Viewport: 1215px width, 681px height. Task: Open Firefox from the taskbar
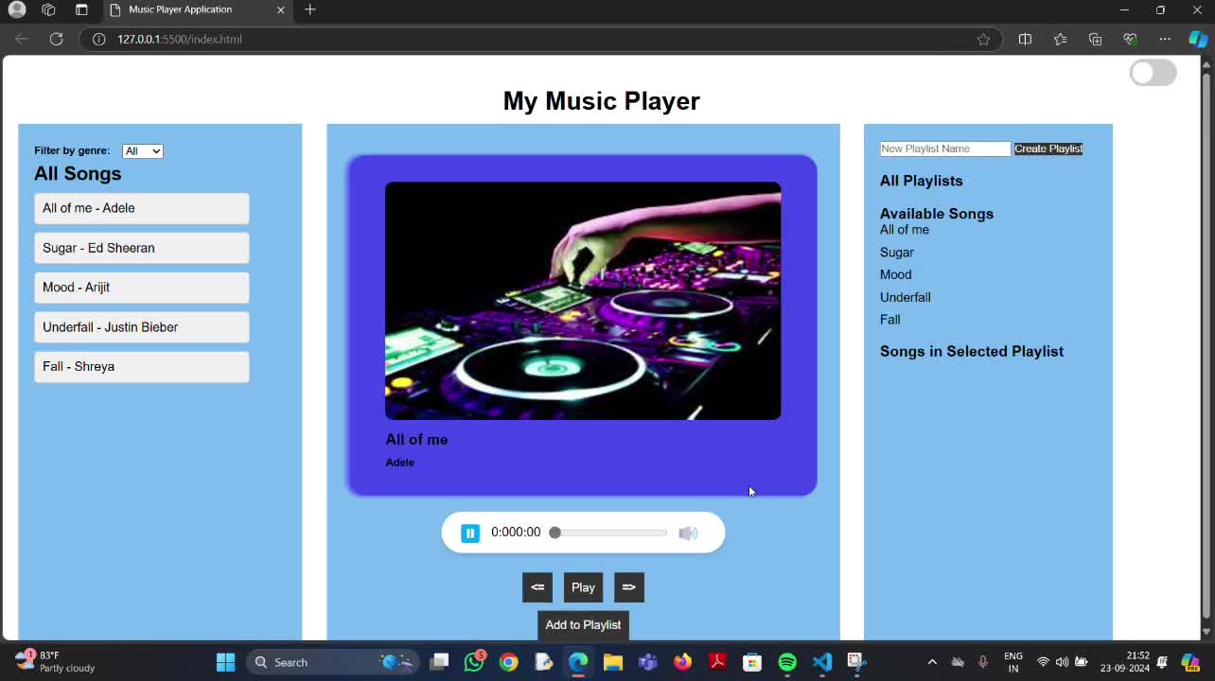(x=682, y=662)
